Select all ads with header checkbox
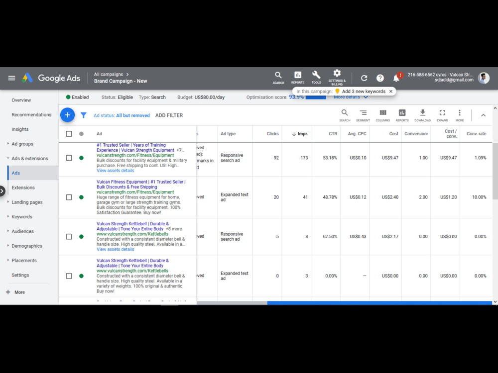The width and height of the screenshot is (498, 373). tap(69, 134)
